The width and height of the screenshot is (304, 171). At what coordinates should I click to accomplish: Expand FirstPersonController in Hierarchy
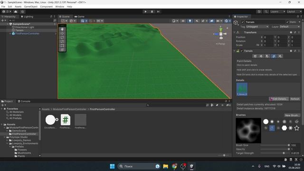click(10, 34)
